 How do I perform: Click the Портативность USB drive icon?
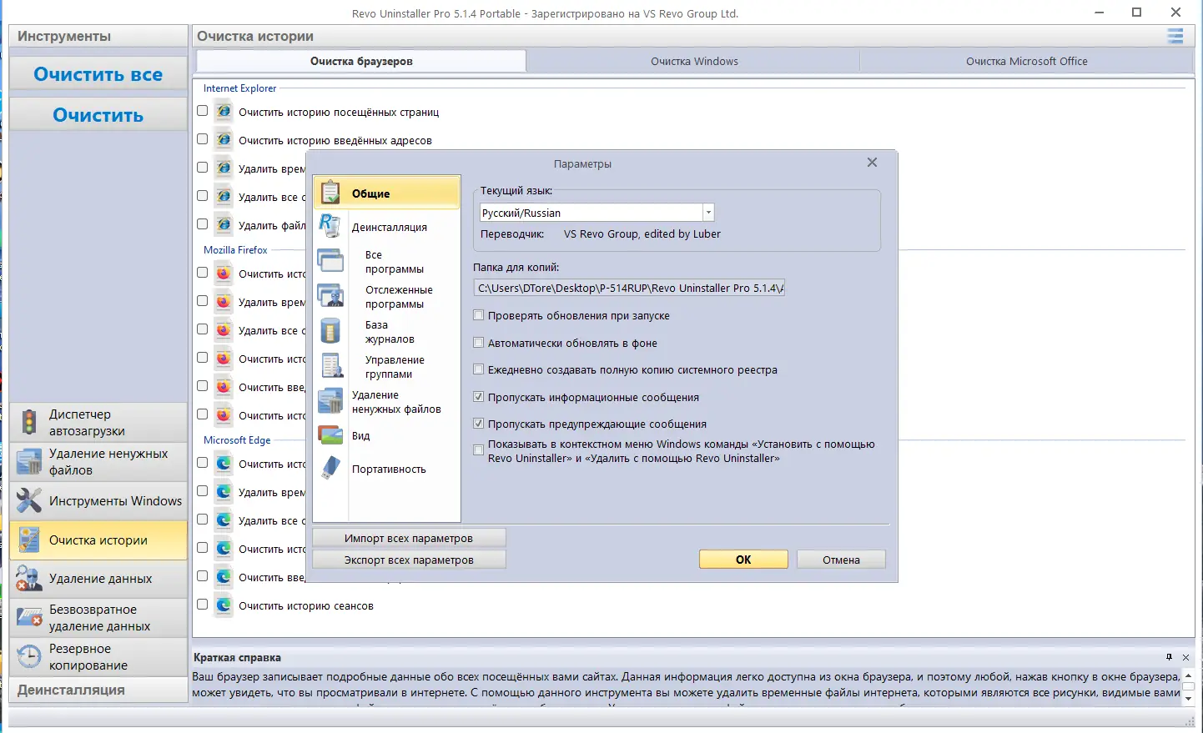click(330, 469)
